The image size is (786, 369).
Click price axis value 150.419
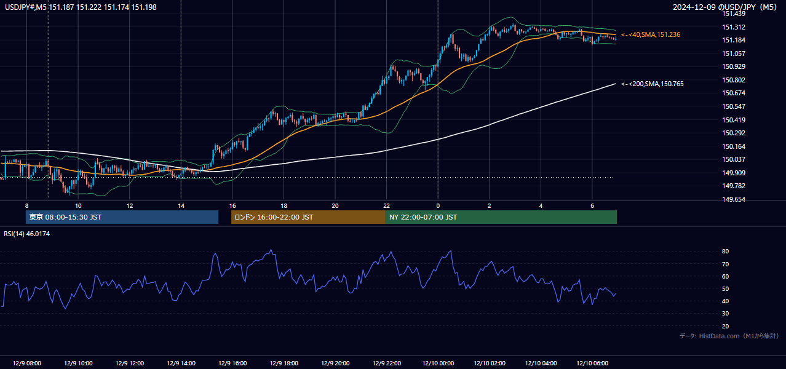click(x=734, y=120)
